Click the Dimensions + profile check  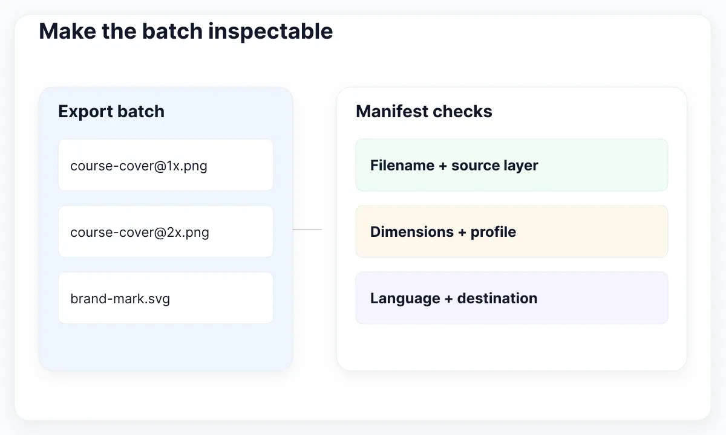click(x=512, y=231)
